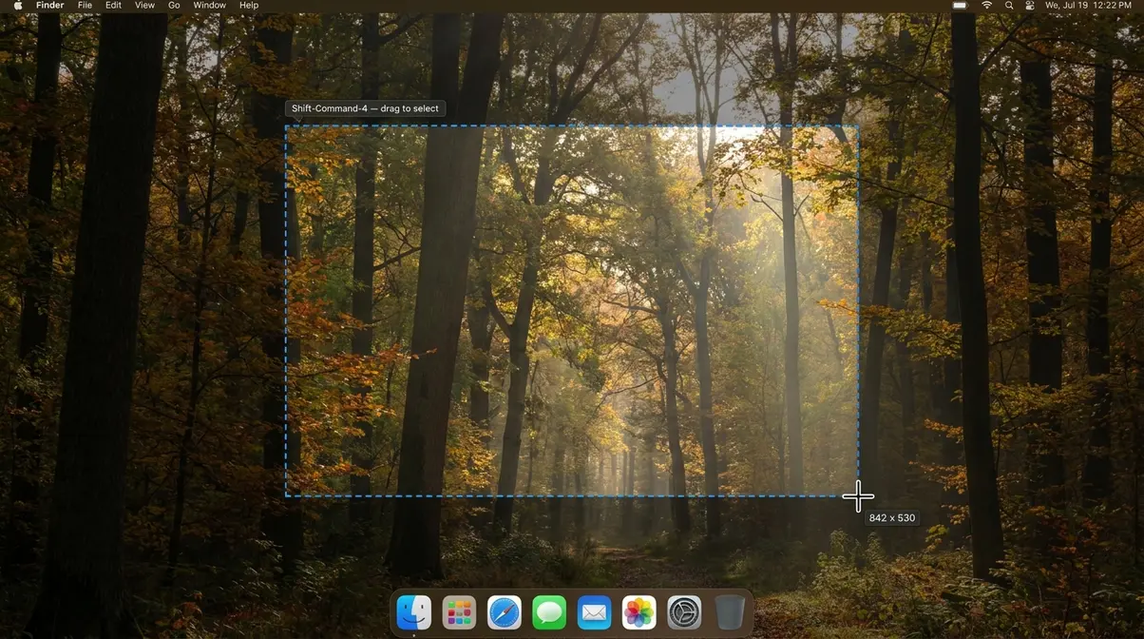This screenshot has height=639, width=1144.
Task: Open Launchpad from the Dock
Action: click(x=460, y=612)
